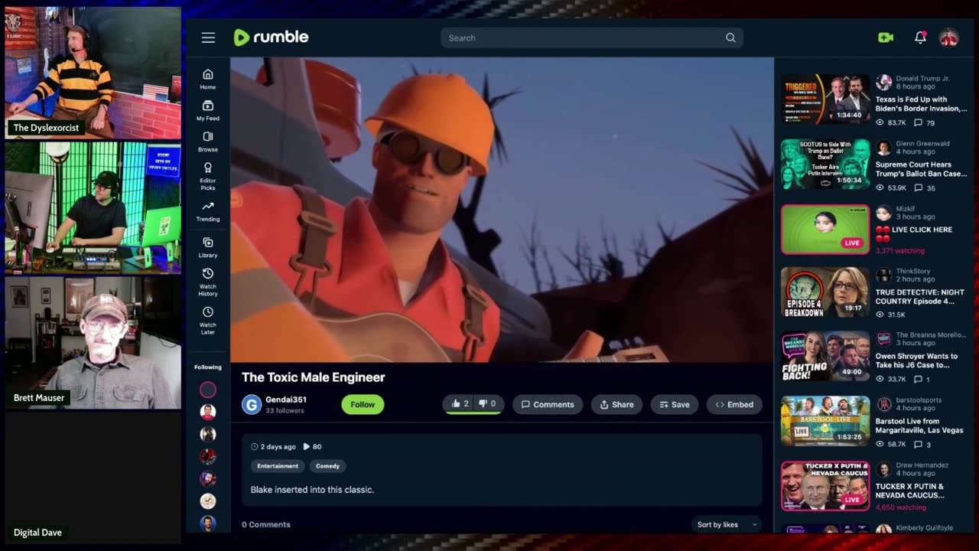This screenshot has height=551, width=979.
Task: Open My Feed in sidebar
Action: 208,110
